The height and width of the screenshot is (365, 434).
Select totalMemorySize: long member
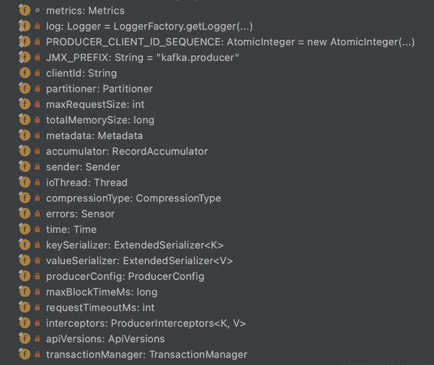pyautogui.click(x=99, y=120)
